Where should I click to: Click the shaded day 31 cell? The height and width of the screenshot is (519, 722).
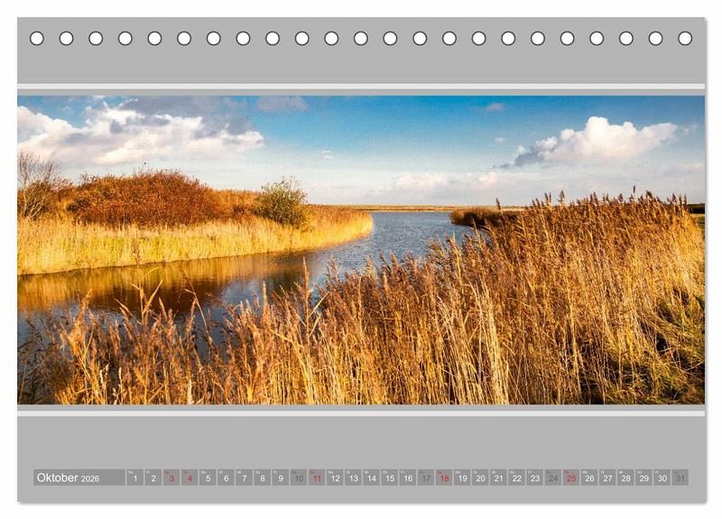[680, 477]
